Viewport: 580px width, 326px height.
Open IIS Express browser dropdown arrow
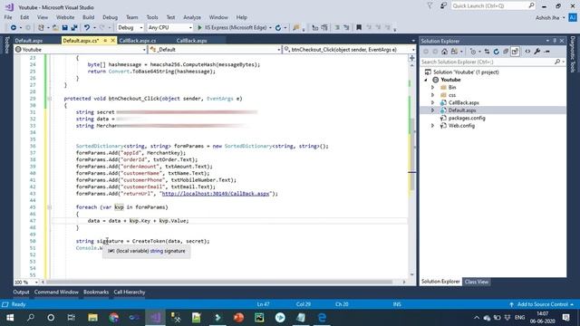click(270, 28)
